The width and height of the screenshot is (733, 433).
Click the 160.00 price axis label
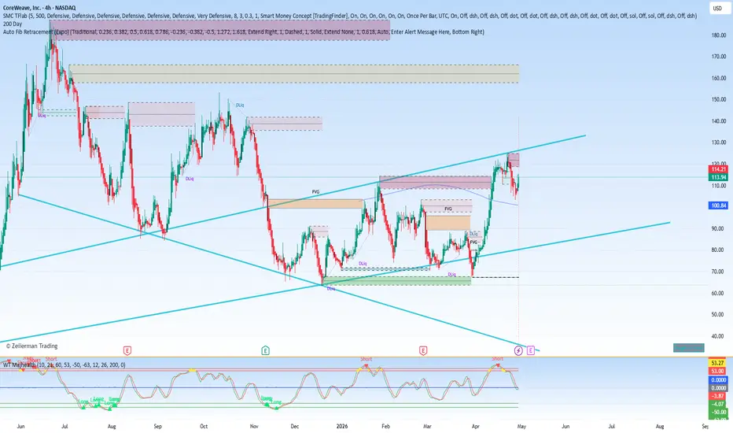point(719,78)
